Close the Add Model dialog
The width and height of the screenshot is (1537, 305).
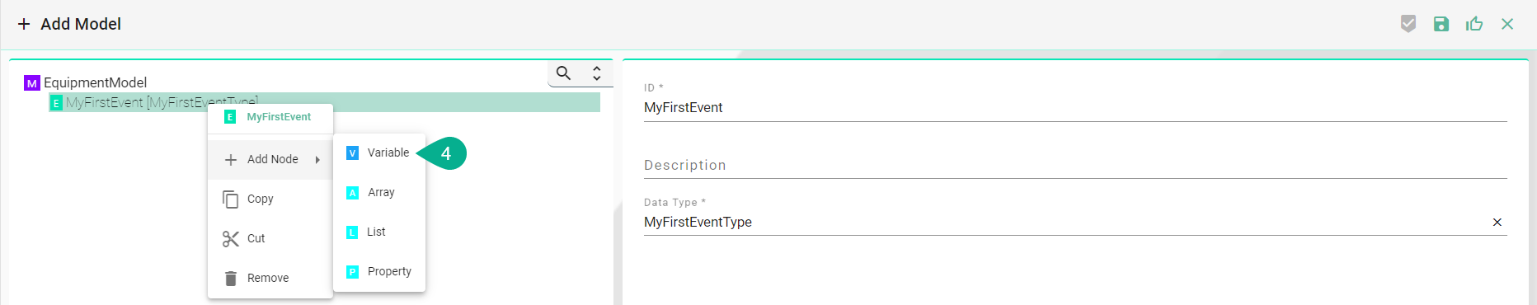(1507, 24)
